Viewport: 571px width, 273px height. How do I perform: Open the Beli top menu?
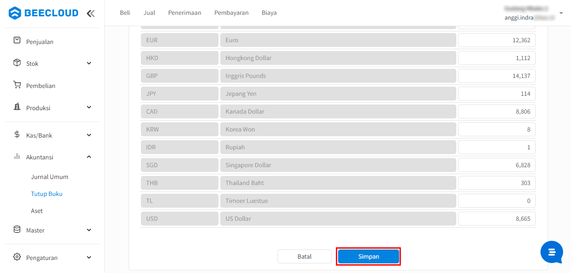[125, 13]
